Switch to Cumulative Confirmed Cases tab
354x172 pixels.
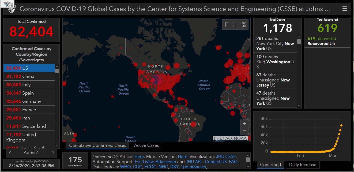pos(98,145)
